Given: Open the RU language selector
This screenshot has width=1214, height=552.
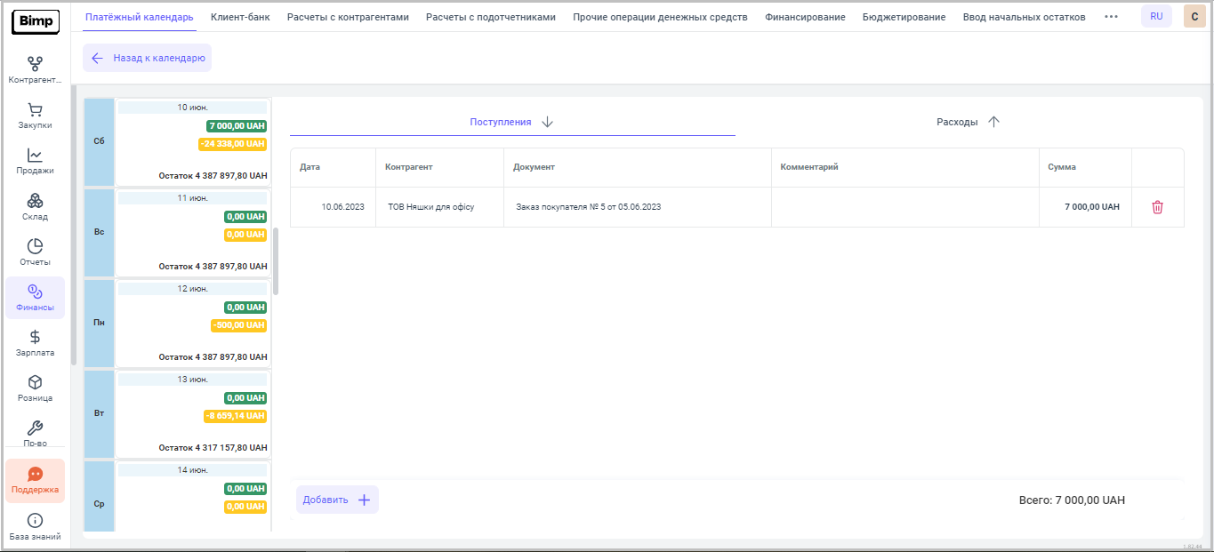Looking at the screenshot, I should coord(1156,17).
